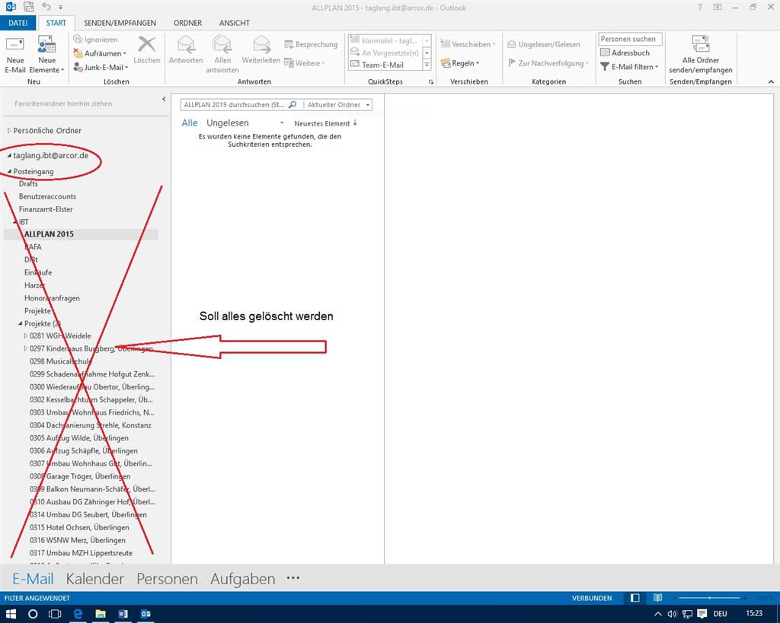
Task: Open Word from the taskbar
Action: point(123,614)
